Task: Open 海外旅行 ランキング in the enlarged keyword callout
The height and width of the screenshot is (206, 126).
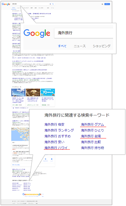Action: pos(59,130)
